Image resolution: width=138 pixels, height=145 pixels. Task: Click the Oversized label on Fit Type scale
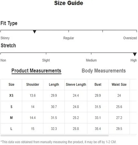click(x=130, y=38)
